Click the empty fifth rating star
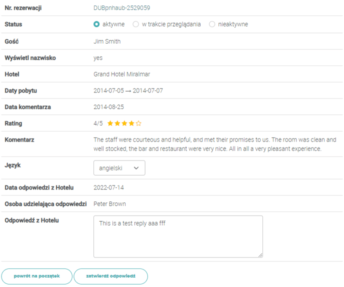Image resolution: width=344 pixels, height=287 pixels. pos(138,123)
